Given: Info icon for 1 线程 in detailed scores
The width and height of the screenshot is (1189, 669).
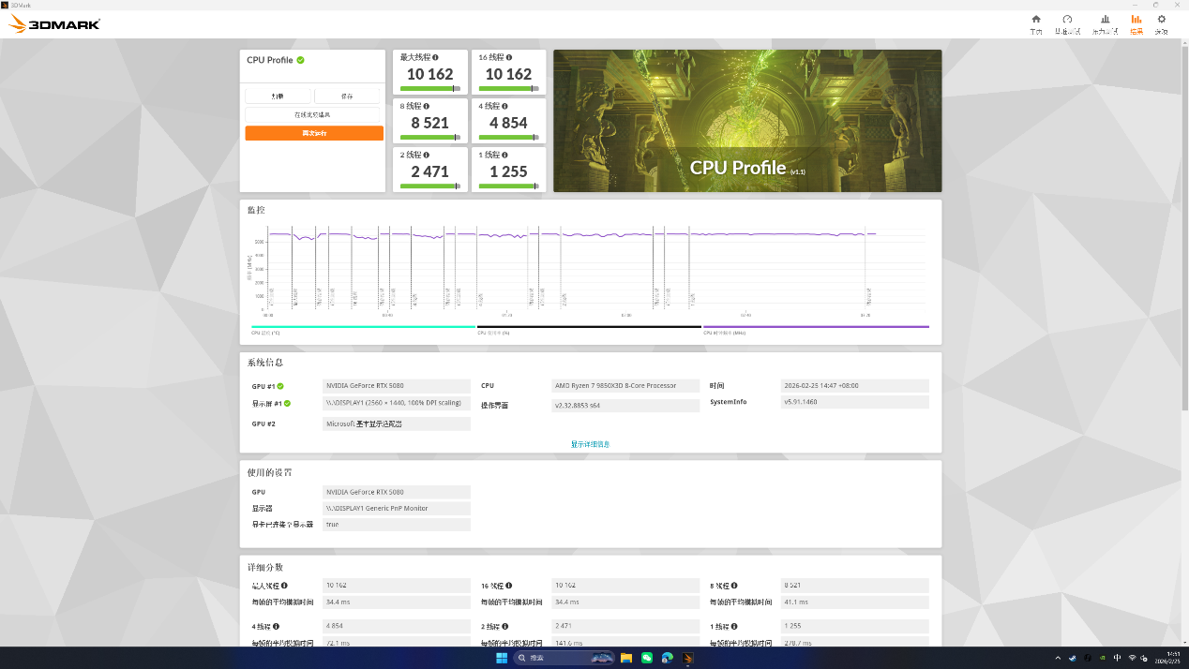Looking at the screenshot, I should coord(736,626).
